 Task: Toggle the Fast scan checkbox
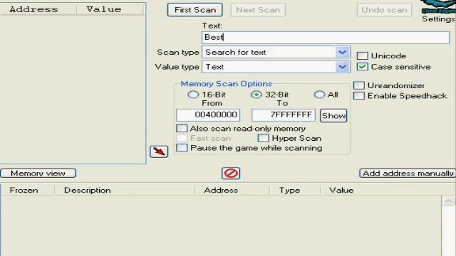[x=182, y=138]
